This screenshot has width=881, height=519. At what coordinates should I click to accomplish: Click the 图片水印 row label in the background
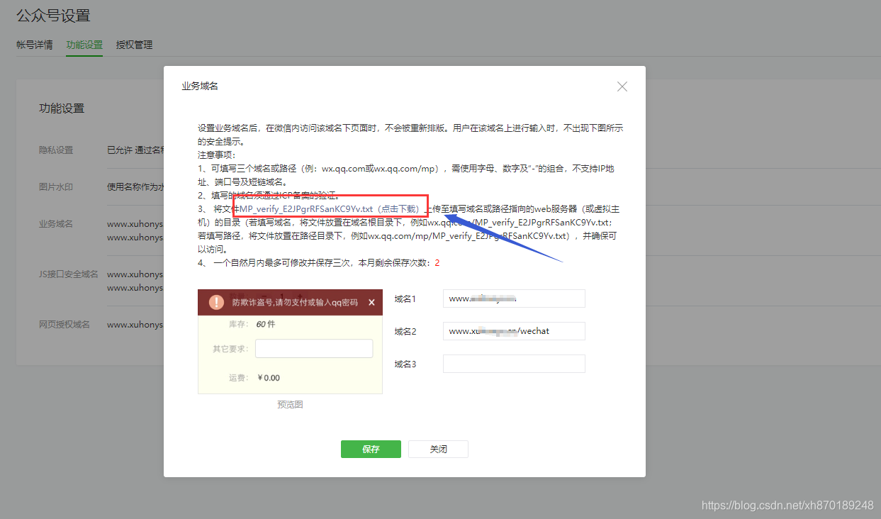pyautogui.click(x=56, y=187)
